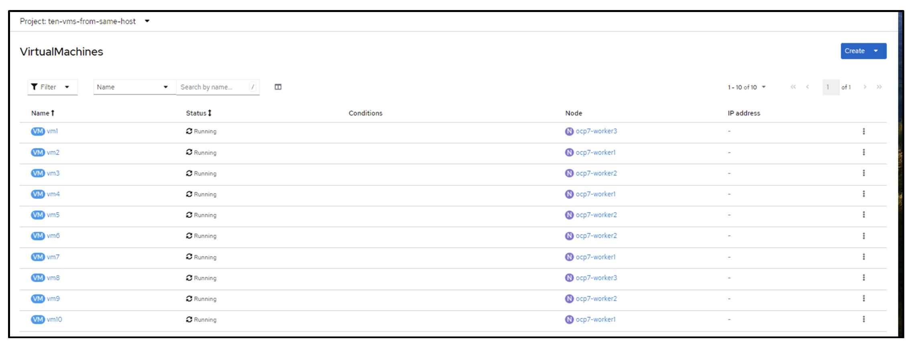The height and width of the screenshot is (345, 916).
Task: Open the kebab menu for vm10
Action: [x=863, y=319]
